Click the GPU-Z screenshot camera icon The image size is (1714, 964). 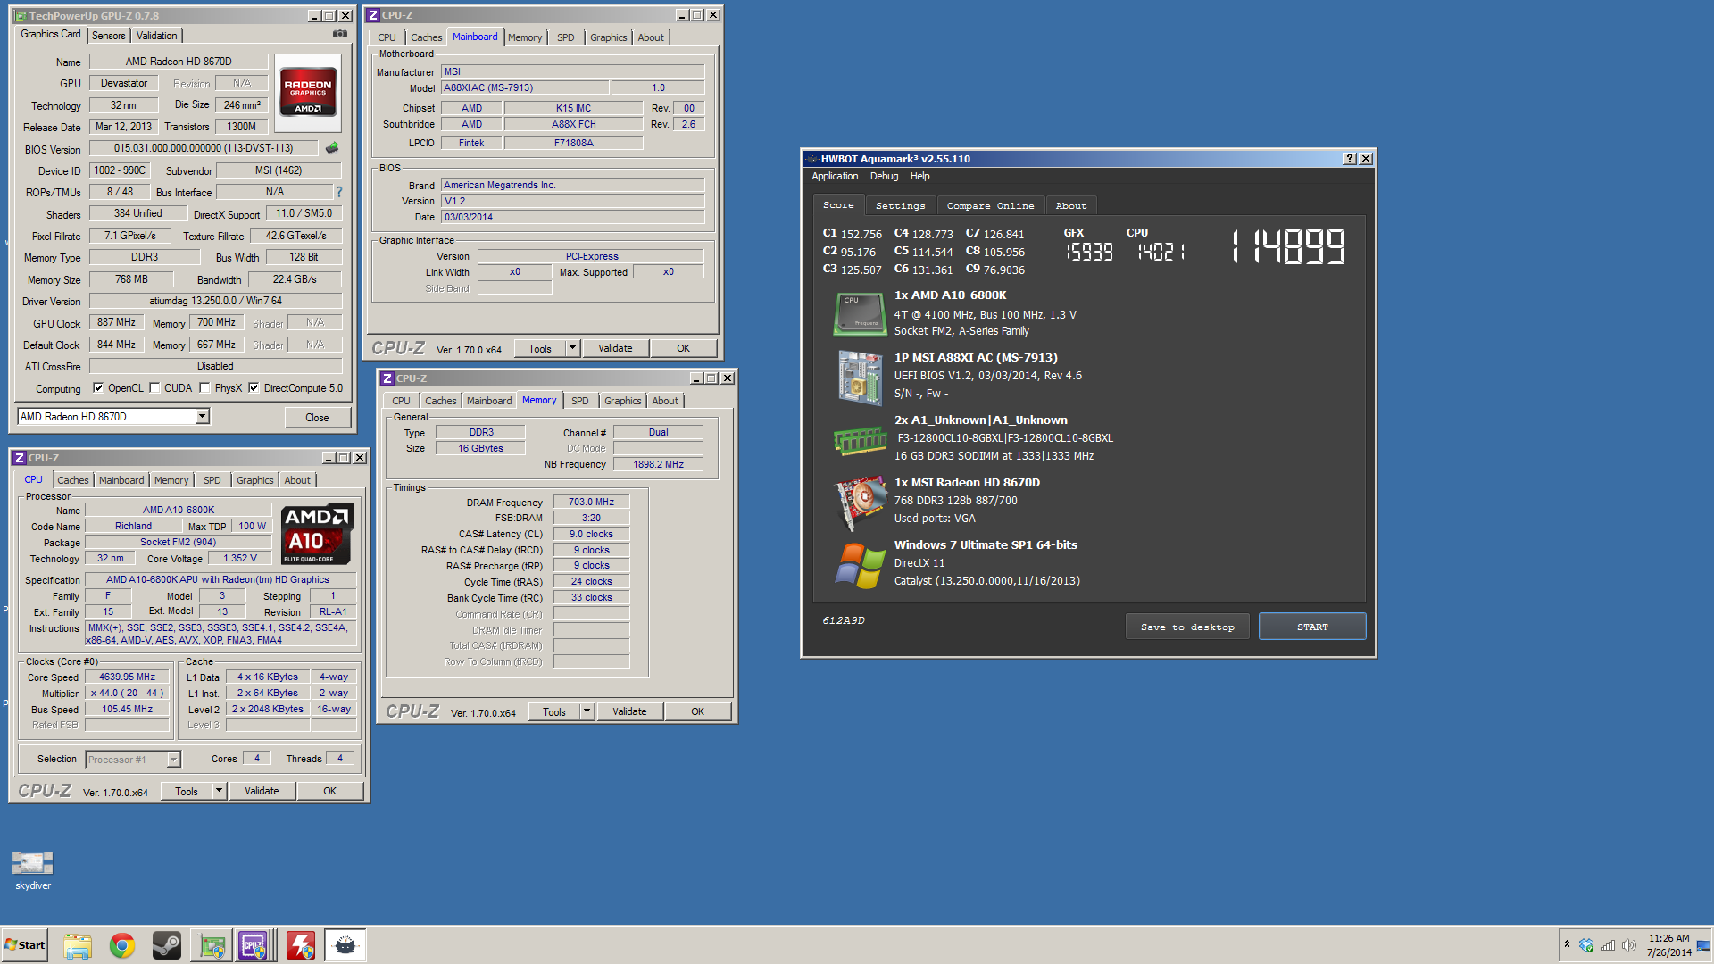pyautogui.click(x=340, y=34)
